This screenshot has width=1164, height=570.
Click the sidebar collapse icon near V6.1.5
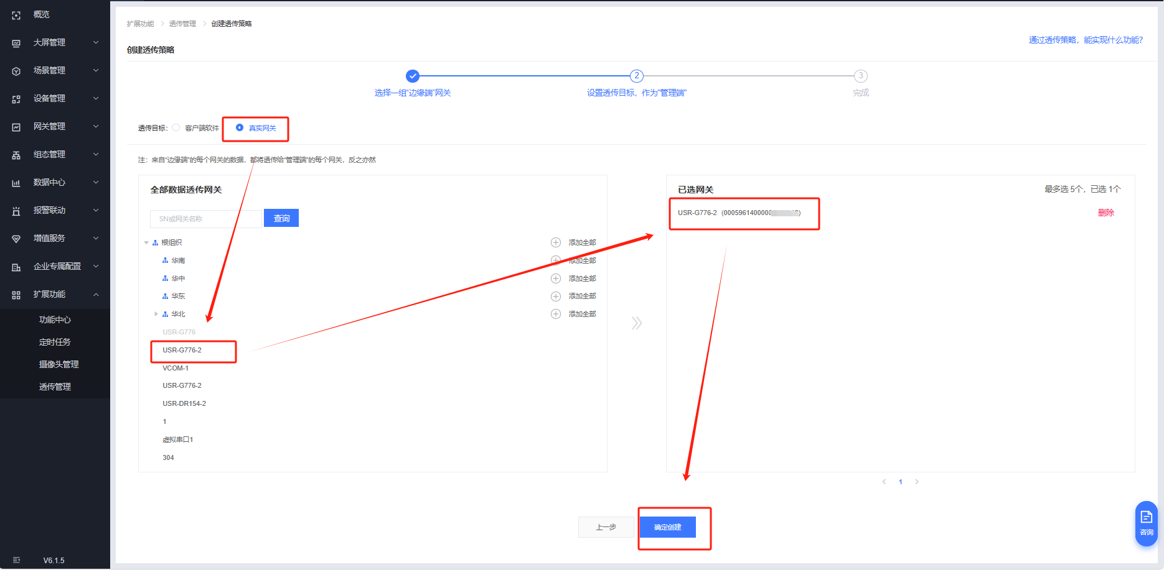pyautogui.click(x=16, y=560)
